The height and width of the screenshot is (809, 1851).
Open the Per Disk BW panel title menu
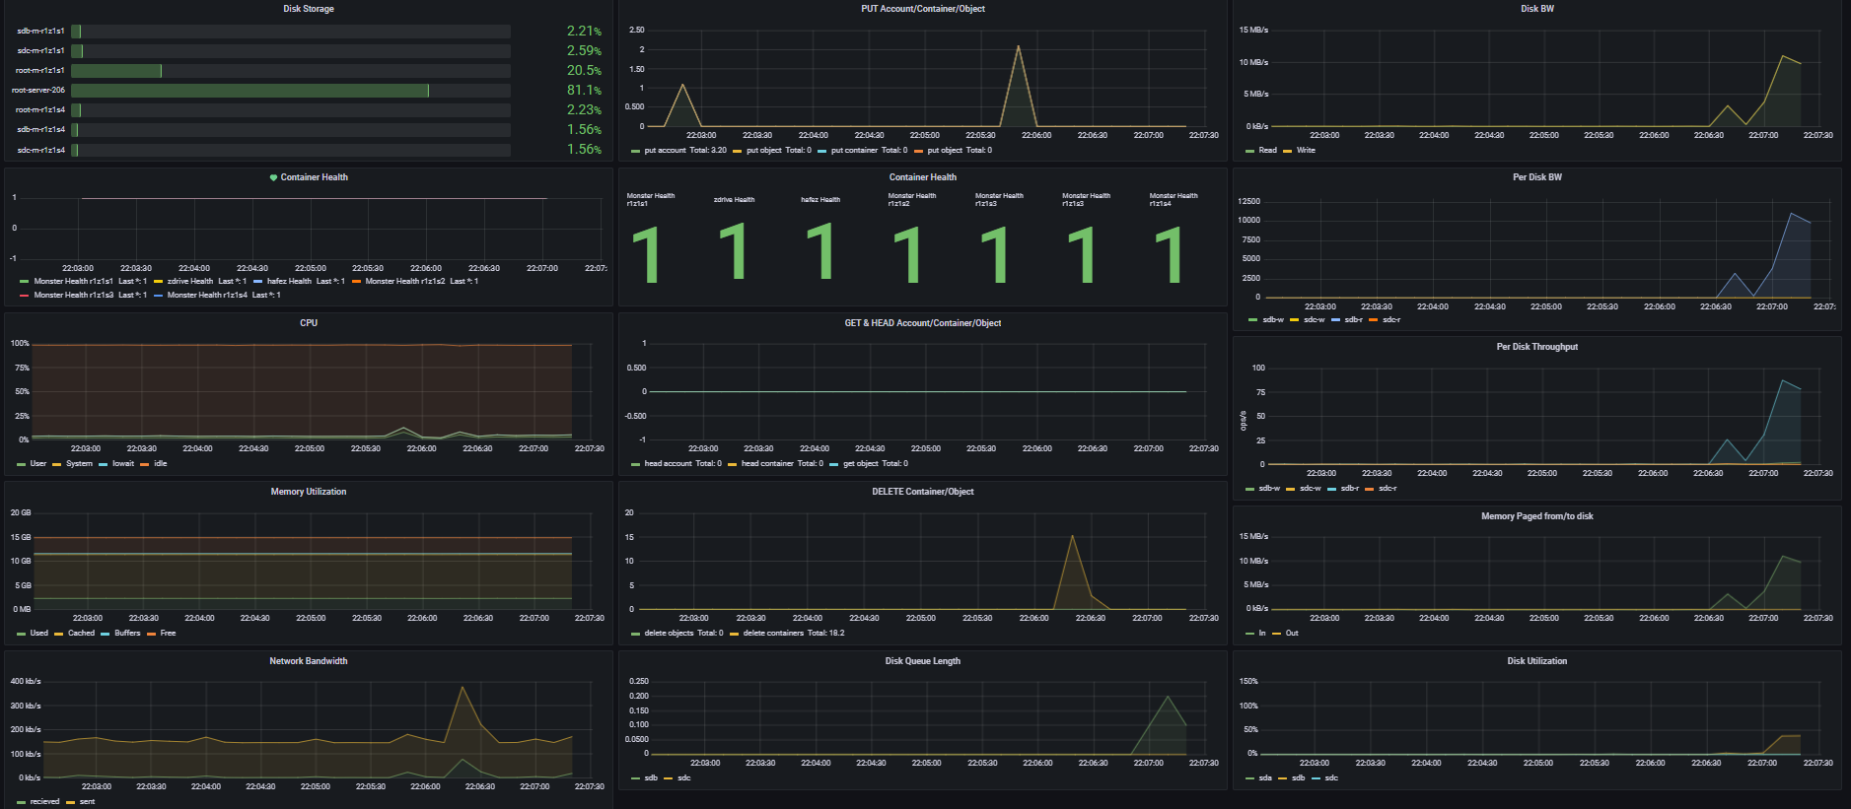1537,177
